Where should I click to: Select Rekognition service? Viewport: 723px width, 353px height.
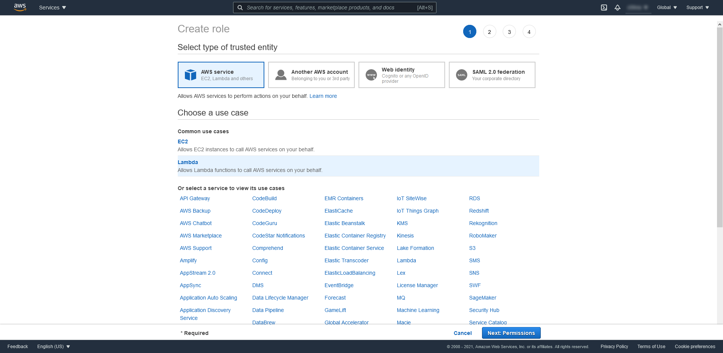(x=483, y=223)
